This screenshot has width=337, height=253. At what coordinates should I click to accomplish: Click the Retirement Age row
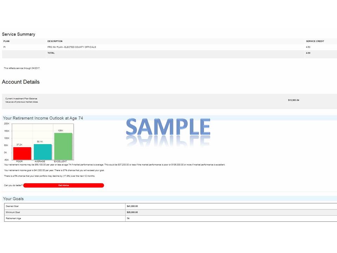(63, 218)
